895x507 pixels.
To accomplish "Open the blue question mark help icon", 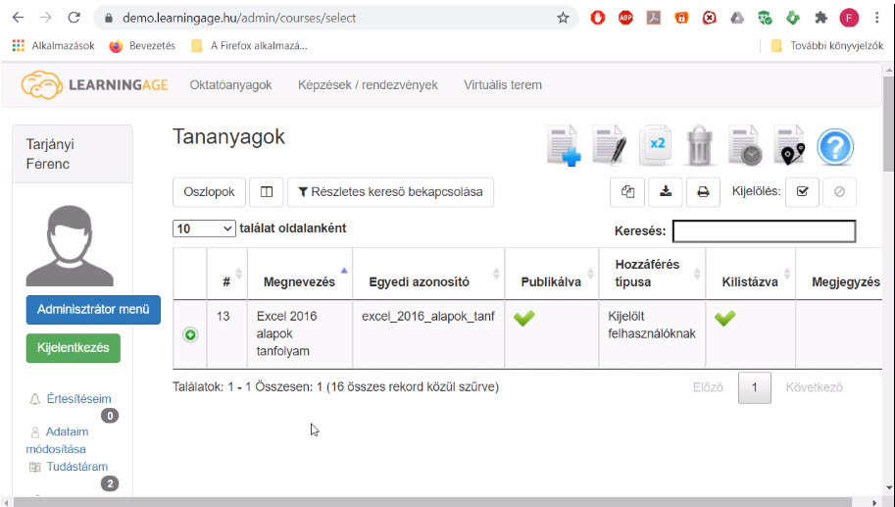I will (835, 147).
